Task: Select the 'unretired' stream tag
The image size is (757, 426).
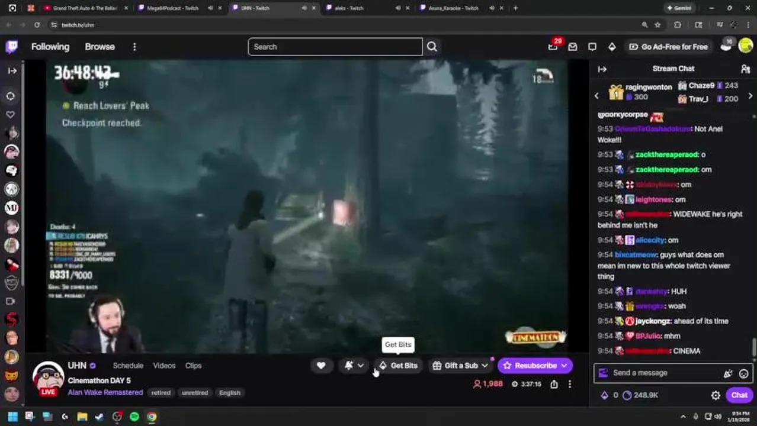Action: click(195, 393)
